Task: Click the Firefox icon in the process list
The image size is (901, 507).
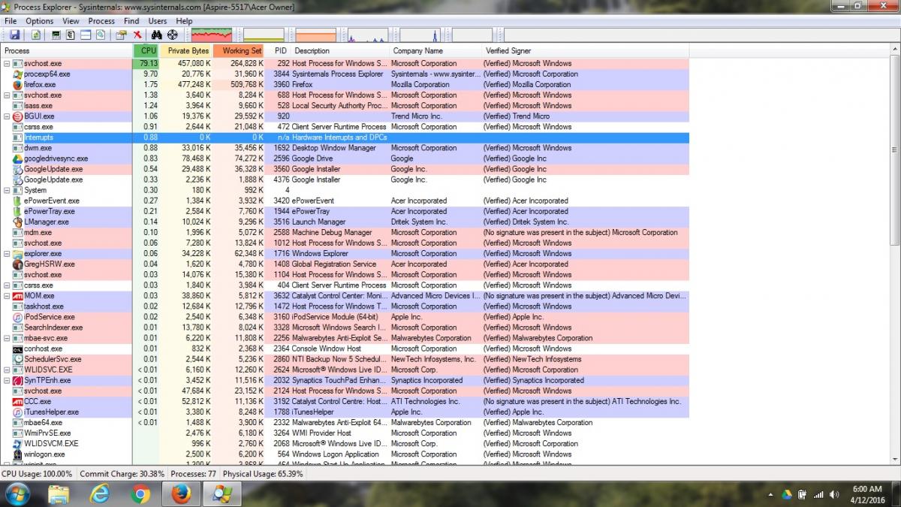Action: pos(18,85)
